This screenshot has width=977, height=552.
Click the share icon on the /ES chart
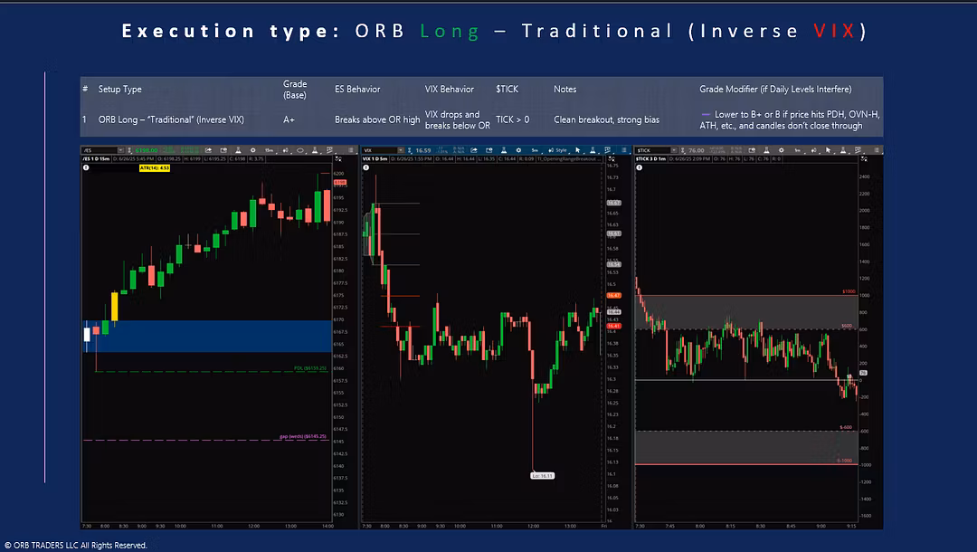(x=208, y=150)
